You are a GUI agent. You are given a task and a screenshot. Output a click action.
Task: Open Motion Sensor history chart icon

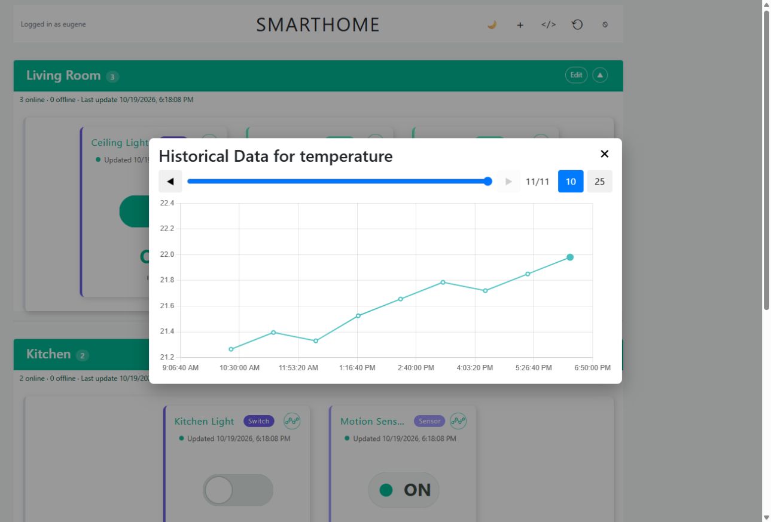click(458, 421)
